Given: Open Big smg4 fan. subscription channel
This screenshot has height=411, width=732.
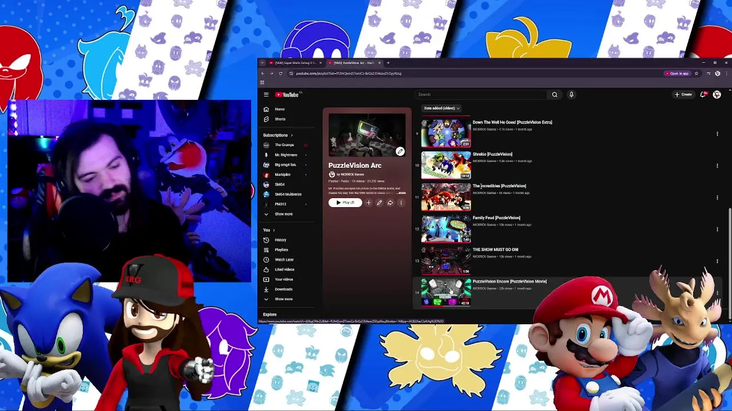Looking at the screenshot, I should [285, 165].
